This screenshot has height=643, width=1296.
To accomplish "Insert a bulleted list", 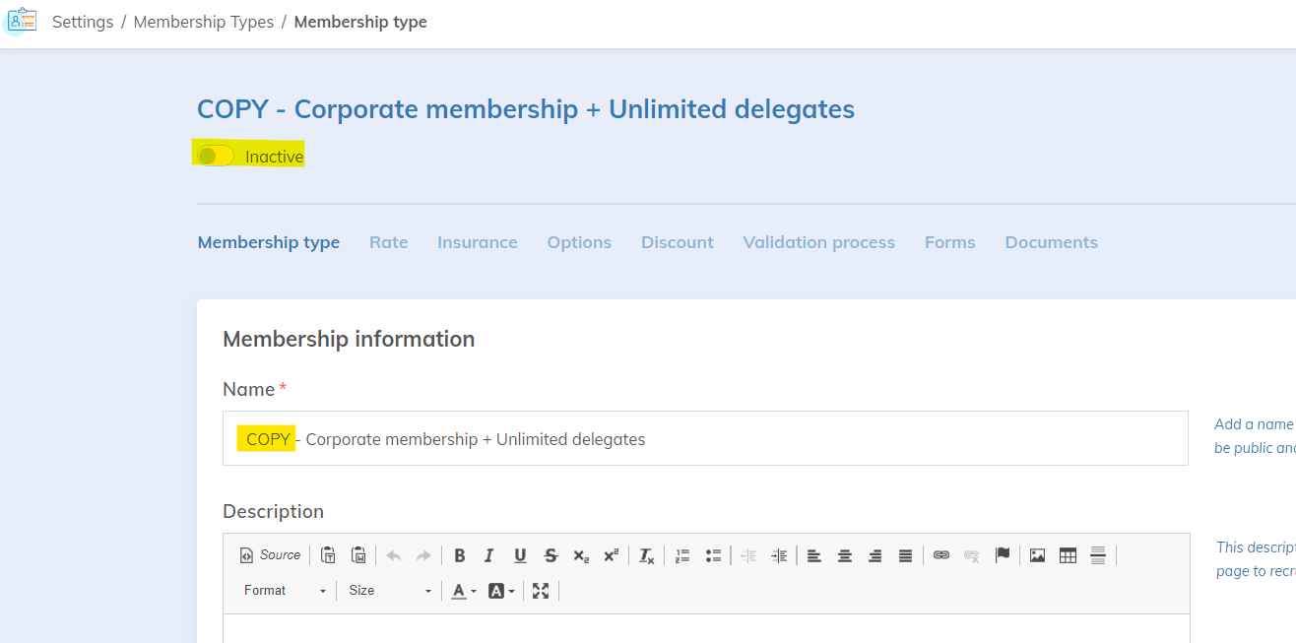I will point(713,555).
